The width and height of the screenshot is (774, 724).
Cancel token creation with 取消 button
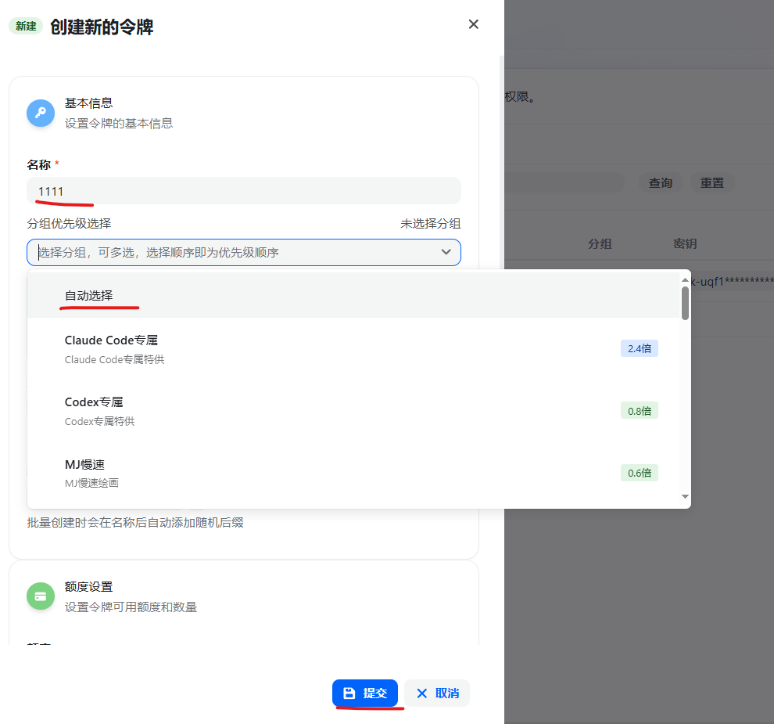(x=436, y=693)
